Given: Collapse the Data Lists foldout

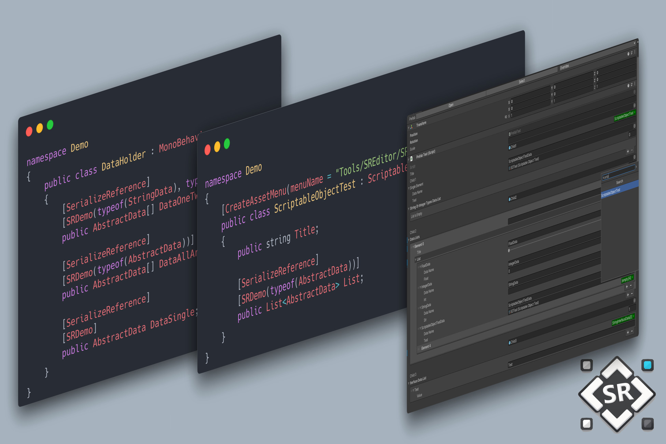Looking at the screenshot, I should coord(408,240).
